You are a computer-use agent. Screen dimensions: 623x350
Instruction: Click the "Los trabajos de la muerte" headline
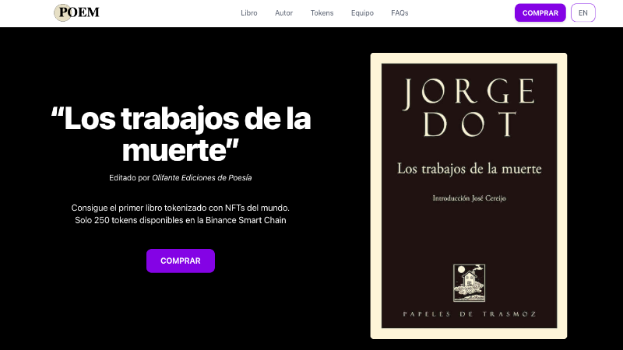181,134
